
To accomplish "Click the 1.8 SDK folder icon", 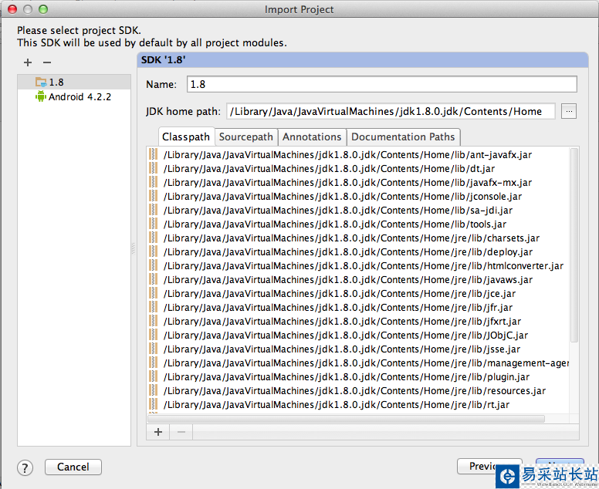I will (x=41, y=83).
